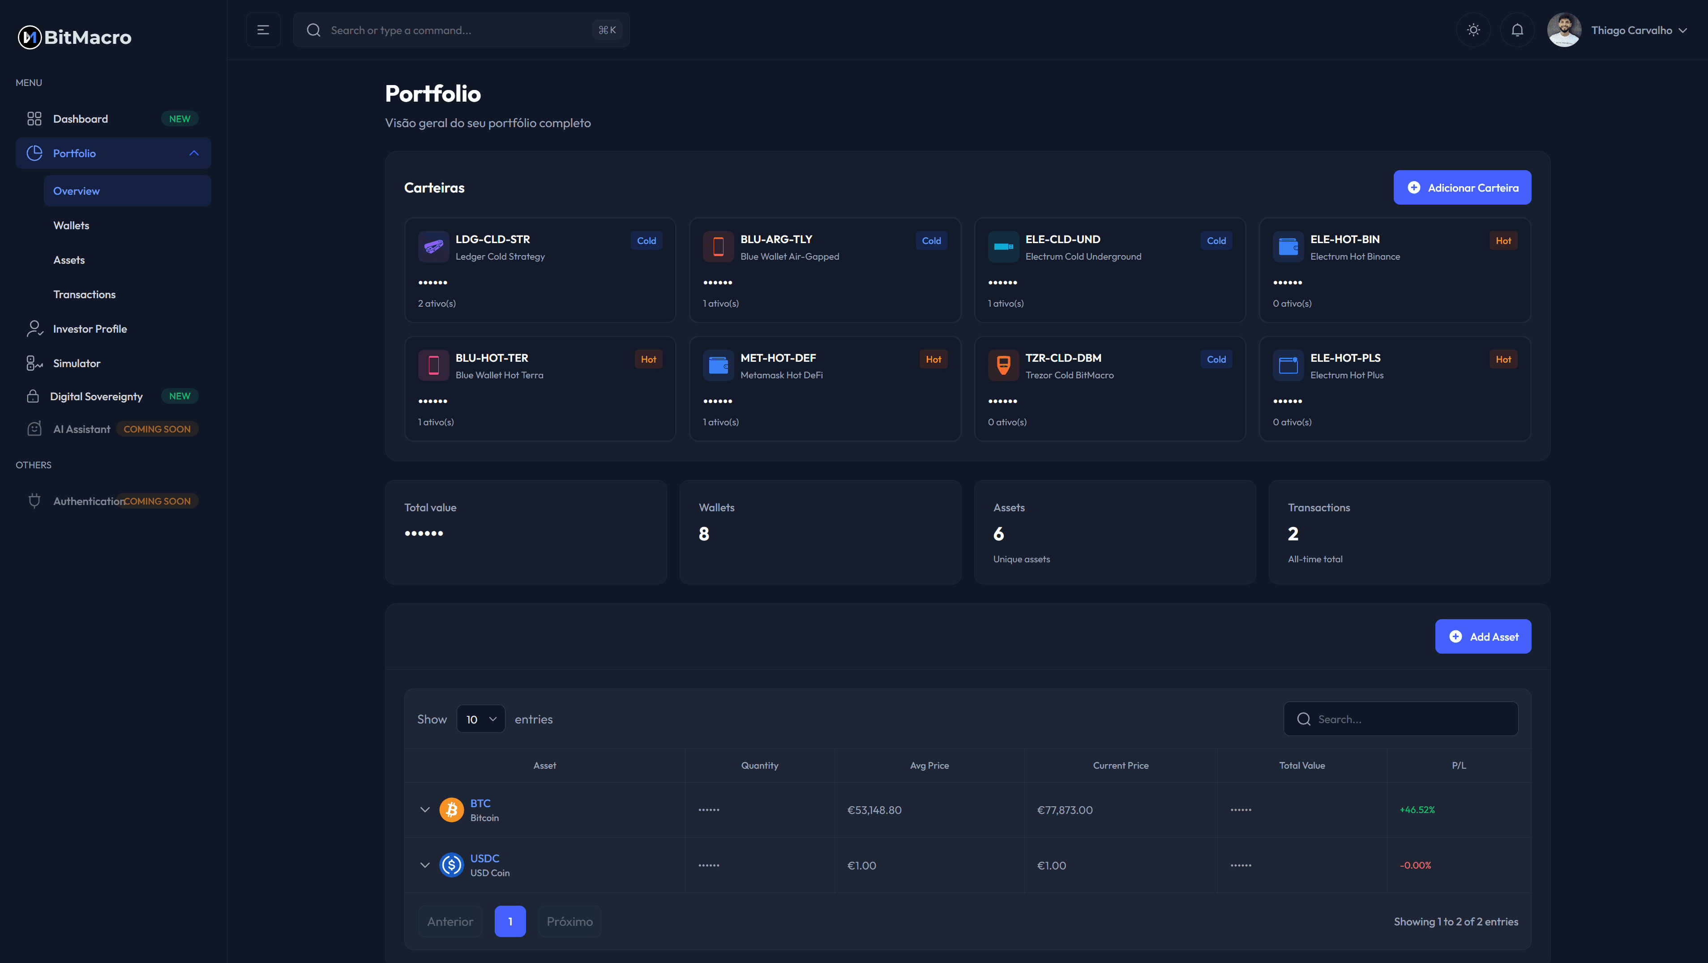Reveal the hidden Total value balance
The height and width of the screenshot is (963, 1708).
(424, 533)
